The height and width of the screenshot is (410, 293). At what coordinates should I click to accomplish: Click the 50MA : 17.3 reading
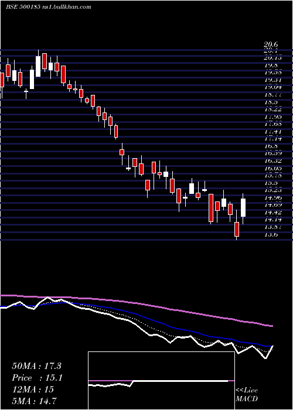point(36,366)
